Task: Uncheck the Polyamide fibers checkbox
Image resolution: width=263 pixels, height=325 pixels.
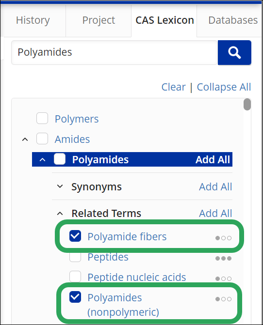Action: 75,236
